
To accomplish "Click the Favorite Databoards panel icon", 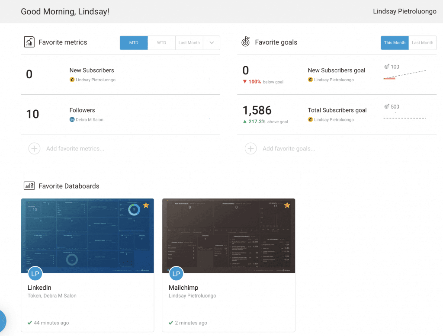I will click(29, 186).
